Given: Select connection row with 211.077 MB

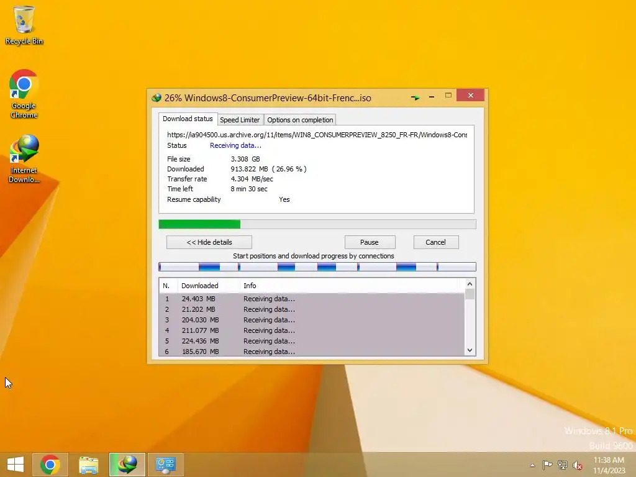Looking at the screenshot, I should [x=312, y=330].
